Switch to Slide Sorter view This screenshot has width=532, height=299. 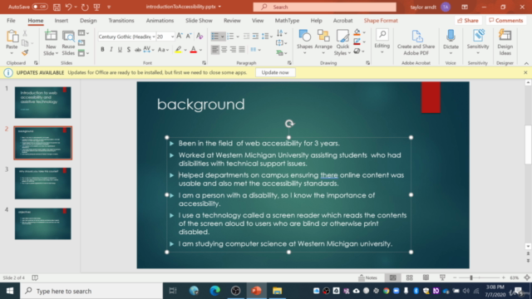tap(410, 277)
